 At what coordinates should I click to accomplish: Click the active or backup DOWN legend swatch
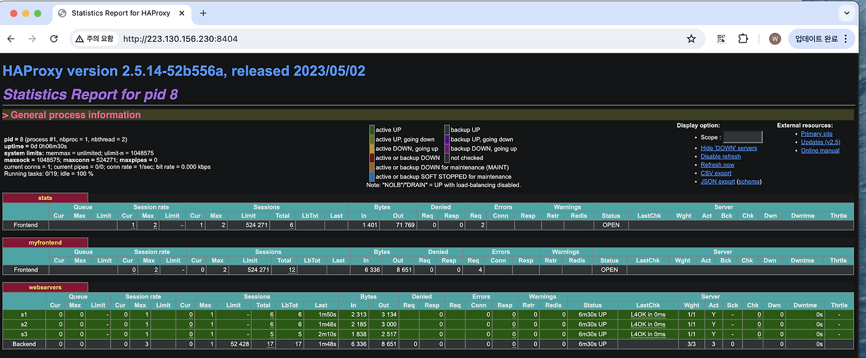(371, 158)
